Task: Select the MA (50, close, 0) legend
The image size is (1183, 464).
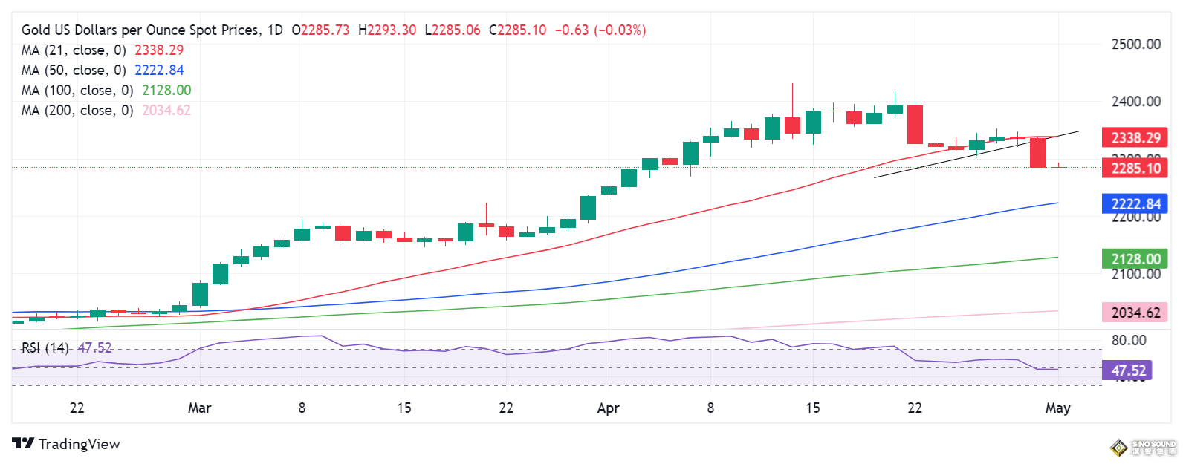Action: click(x=74, y=71)
